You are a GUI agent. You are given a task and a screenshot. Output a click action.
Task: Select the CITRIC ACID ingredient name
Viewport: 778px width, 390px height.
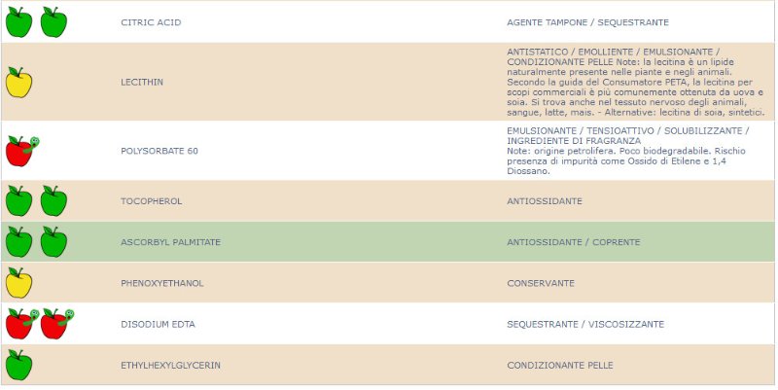(151, 22)
